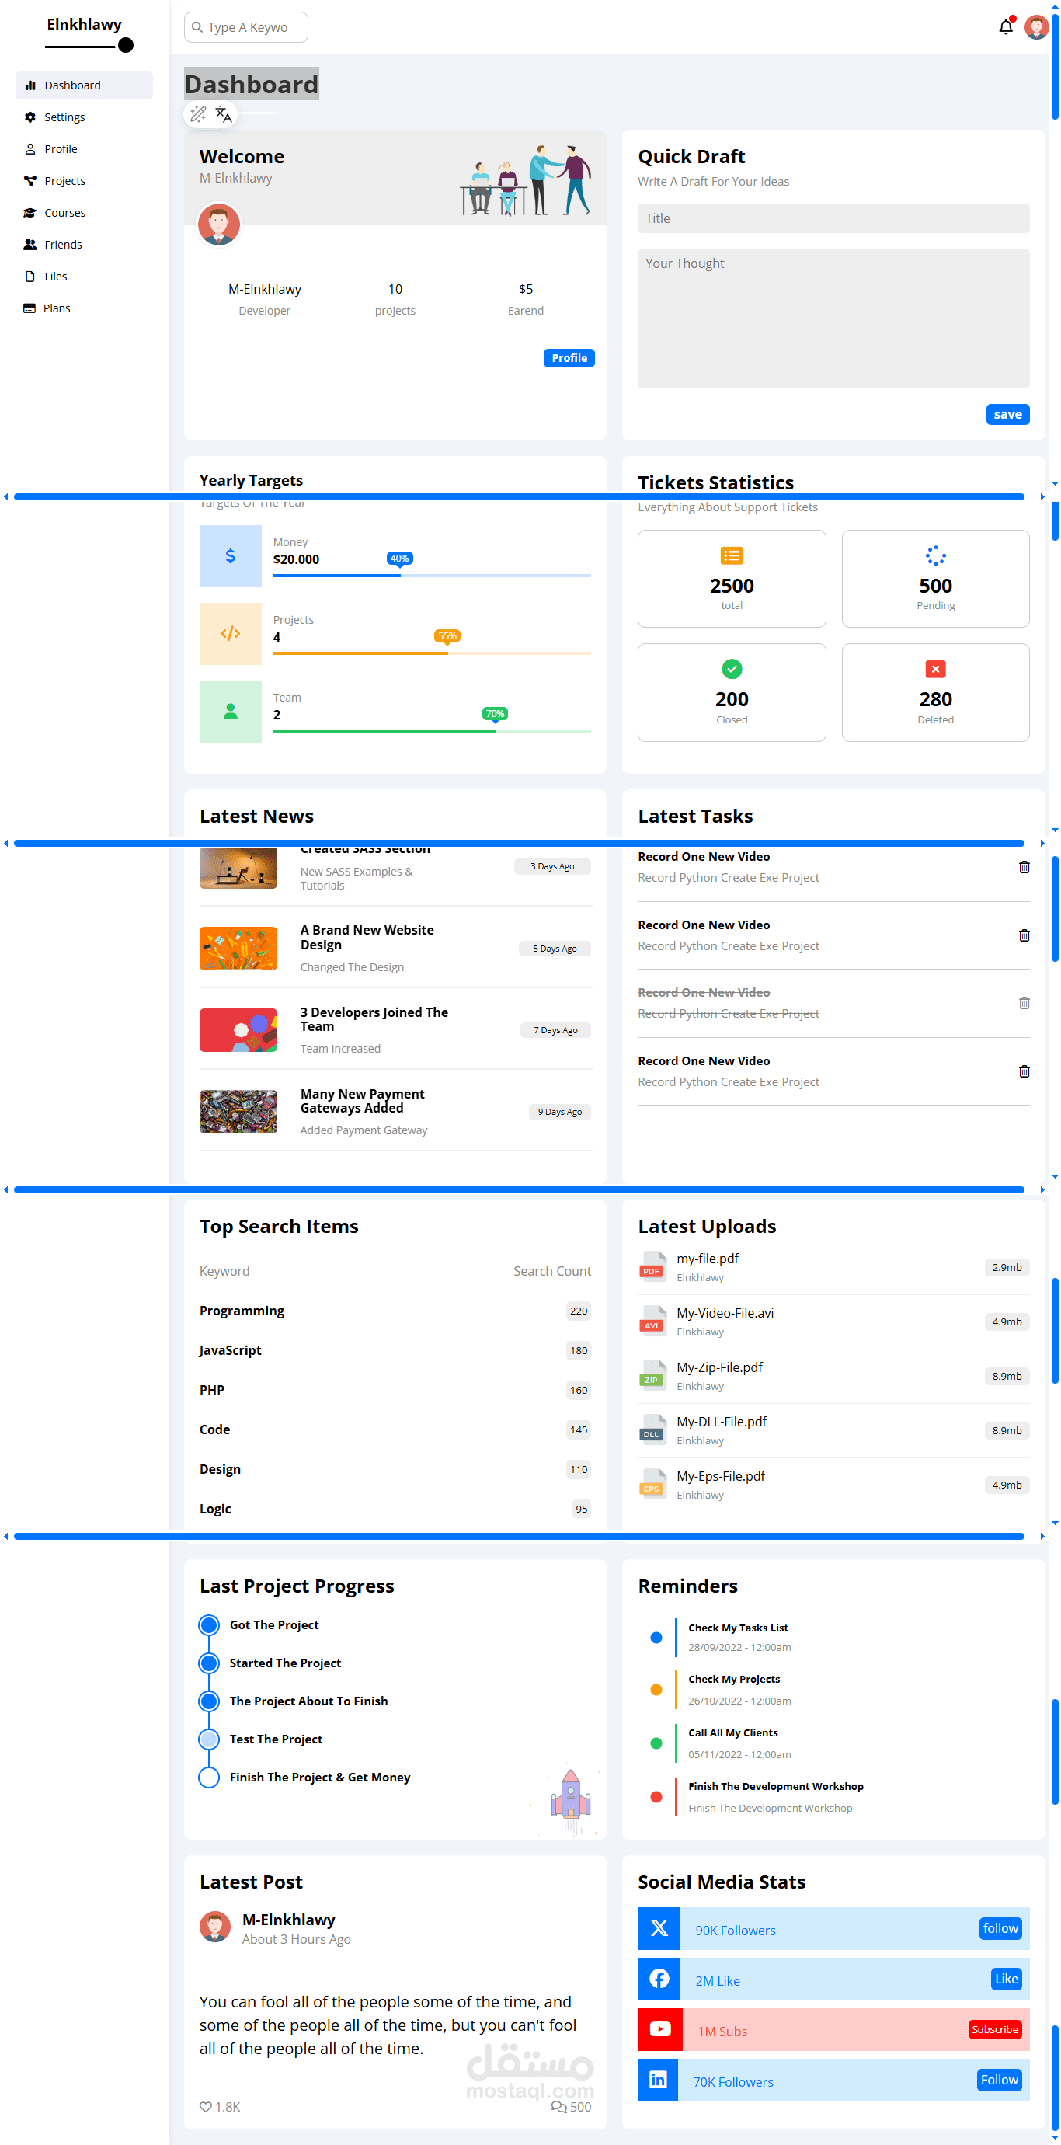The height and width of the screenshot is (2145, 1061).
Task: Click the EPS icon of My-Eps-File.pdf
Action: tap(652, 1483)
